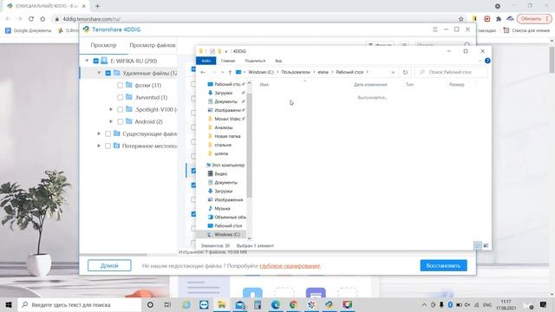Switch Explorer to large icons view
Viewport: 555px width, 312px height.
click(x=486, y=245)
